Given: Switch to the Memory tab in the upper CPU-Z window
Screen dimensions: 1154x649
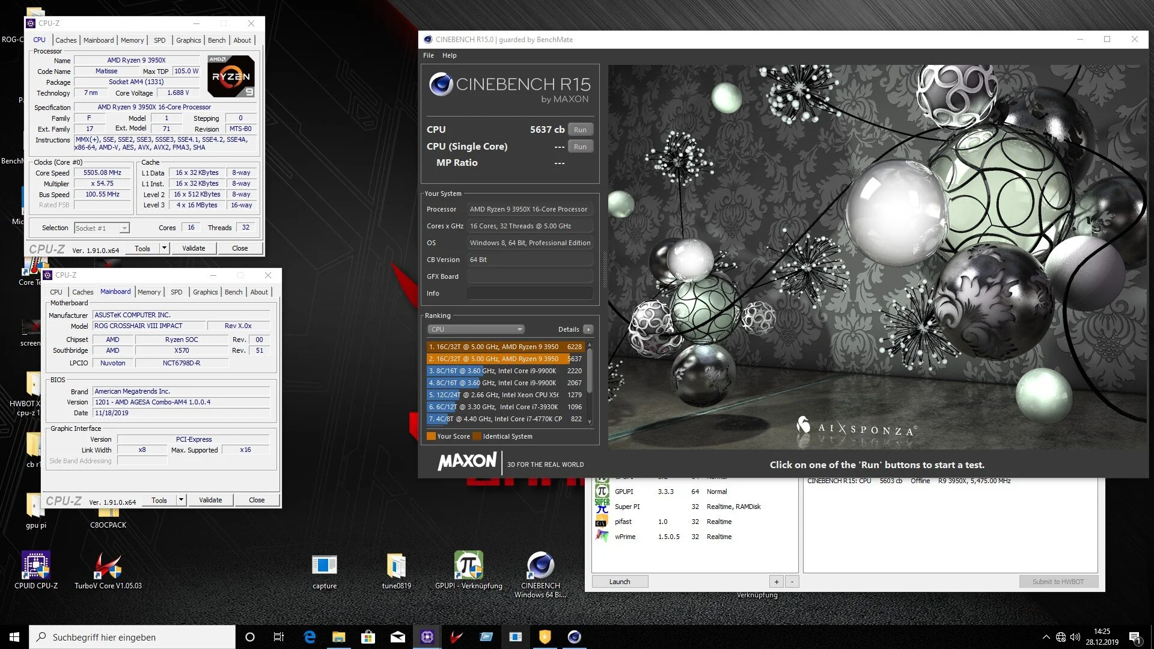Looking at the screenshot, I should 132,40.
